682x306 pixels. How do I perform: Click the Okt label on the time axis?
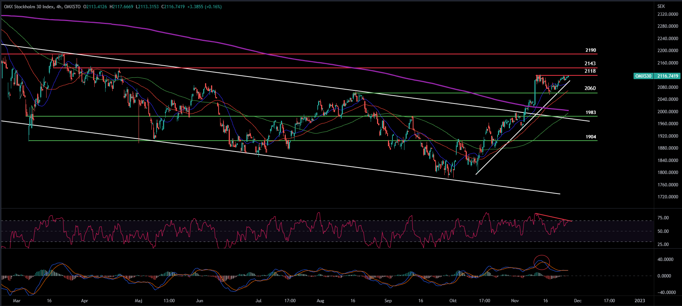[453, 301]
